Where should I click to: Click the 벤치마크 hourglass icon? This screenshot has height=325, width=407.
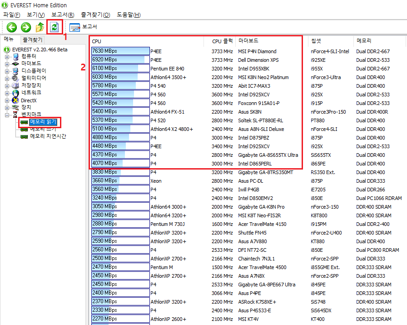tap(15, 115)
